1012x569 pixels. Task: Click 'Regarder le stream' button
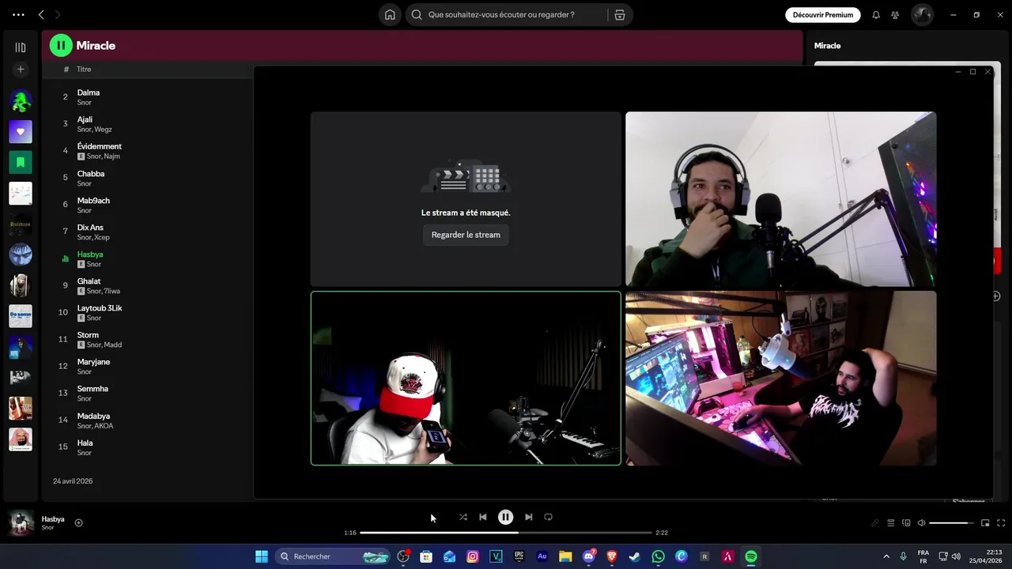coord(466,235)
